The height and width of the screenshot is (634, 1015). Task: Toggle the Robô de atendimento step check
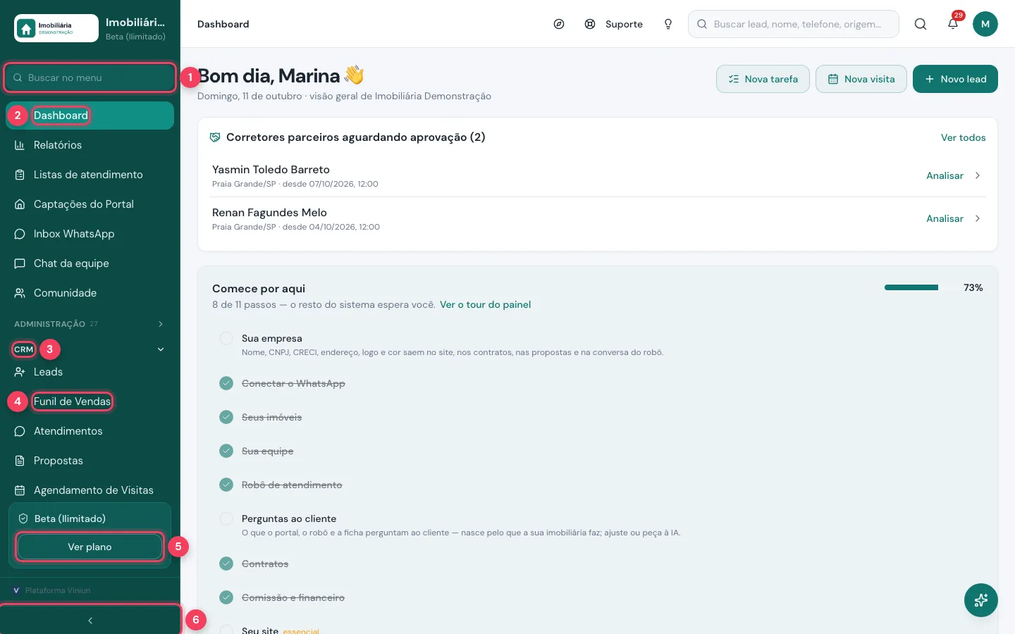click(x=226, y=485)
